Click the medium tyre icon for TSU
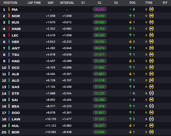This screenshot has height=136, width=171. pos(151,54)
